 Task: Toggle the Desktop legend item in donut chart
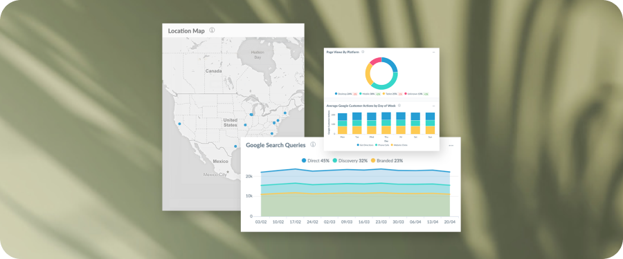[343, 94]
